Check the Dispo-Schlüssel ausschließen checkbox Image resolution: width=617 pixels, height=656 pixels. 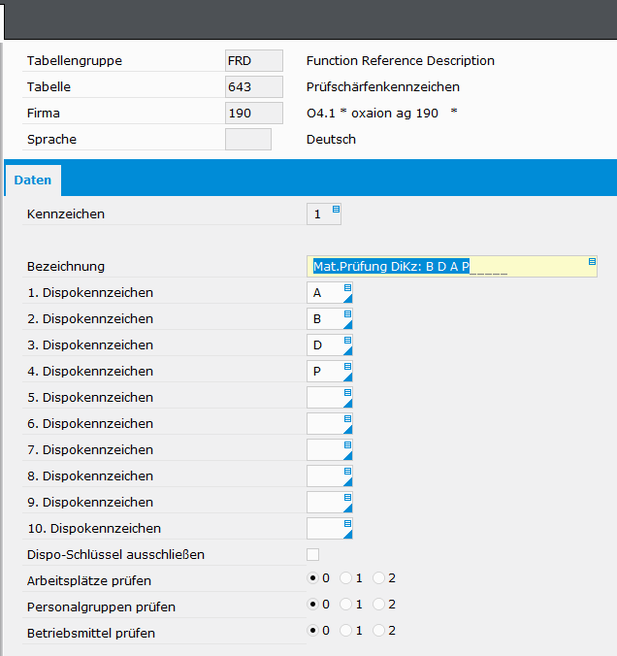(313, 555)
